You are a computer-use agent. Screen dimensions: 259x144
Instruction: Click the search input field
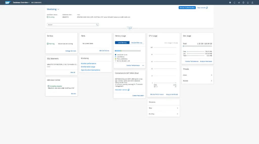tap(71, 25)
